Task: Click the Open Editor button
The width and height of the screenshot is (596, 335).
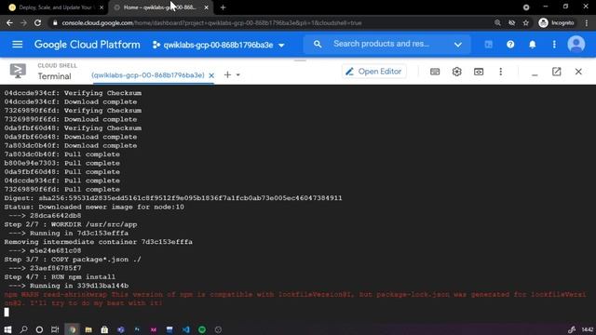Action: [x=374, y=72]
